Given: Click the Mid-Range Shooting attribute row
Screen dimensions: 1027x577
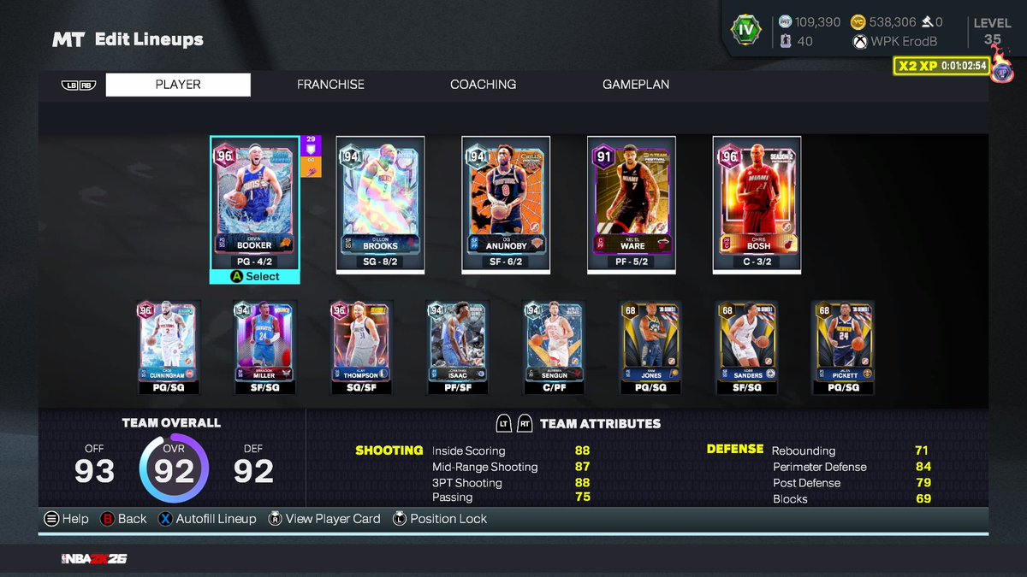Looking at the screenshot, I should coord(510,467).
